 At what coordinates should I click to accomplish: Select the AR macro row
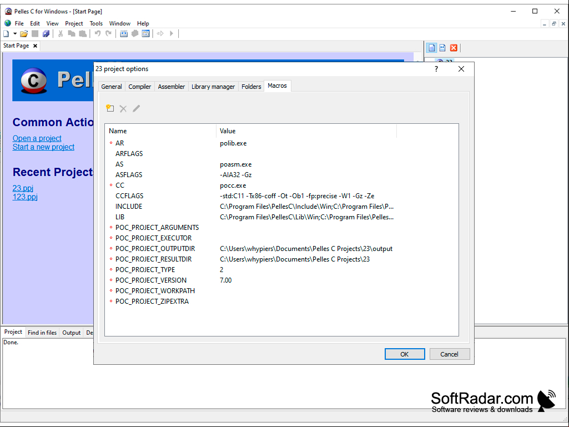point(250,143)
